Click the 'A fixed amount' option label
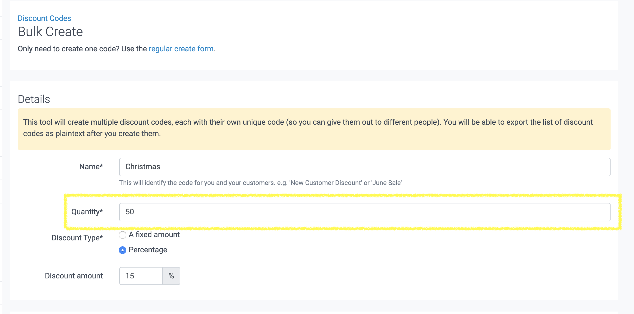 [x=154, y=235]
